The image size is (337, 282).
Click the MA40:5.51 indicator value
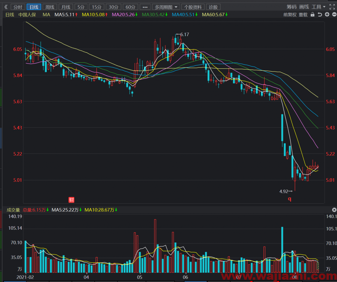[185, 14]
